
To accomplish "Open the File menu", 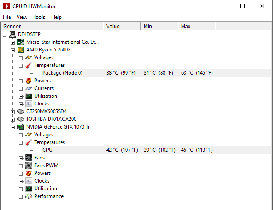I will pyautogui.click(x=7, y=17).
